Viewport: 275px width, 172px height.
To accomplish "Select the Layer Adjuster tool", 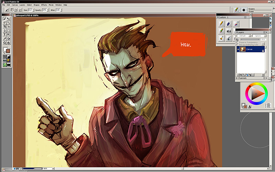I will (8, 19).
